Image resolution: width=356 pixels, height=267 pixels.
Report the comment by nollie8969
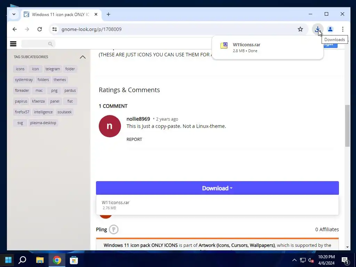tap(134, 139)
